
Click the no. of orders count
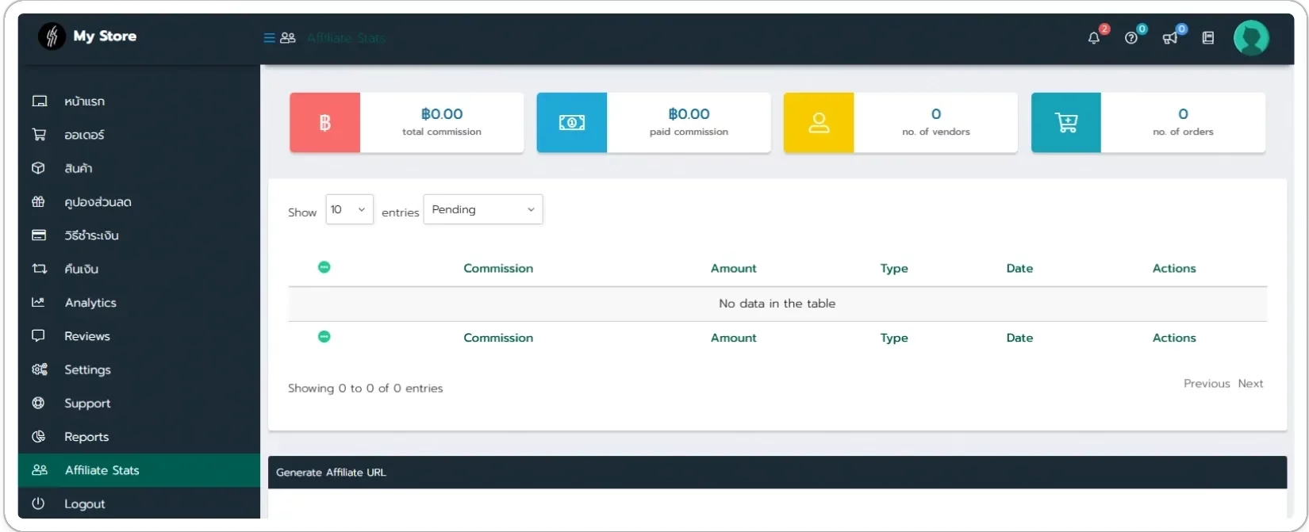pos(1183,114)
